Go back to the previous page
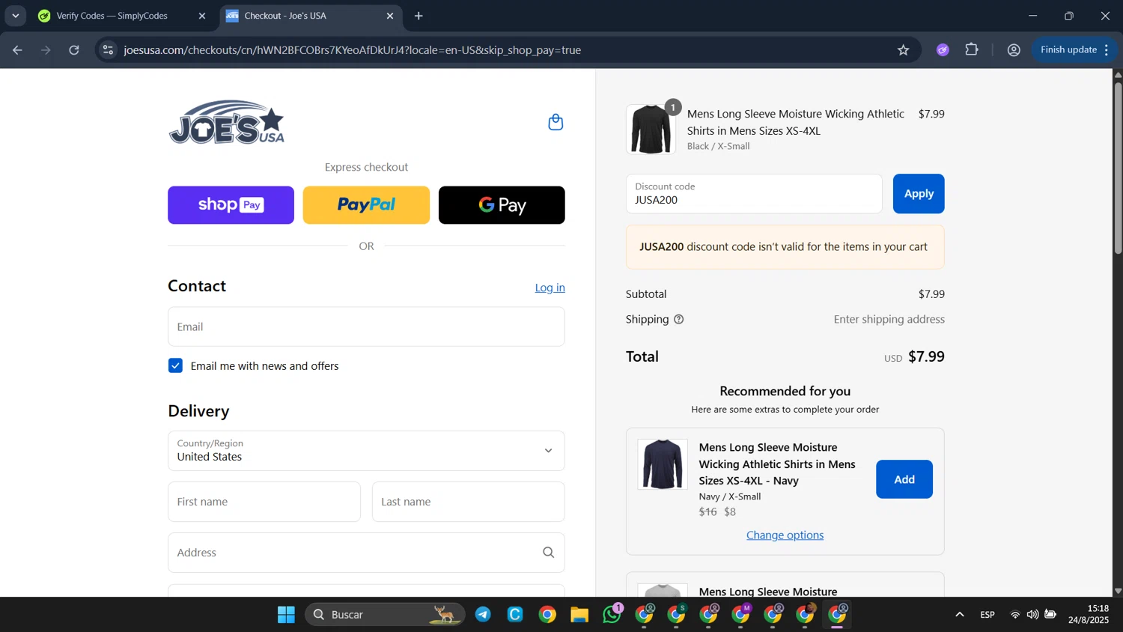 pos(17,50)
